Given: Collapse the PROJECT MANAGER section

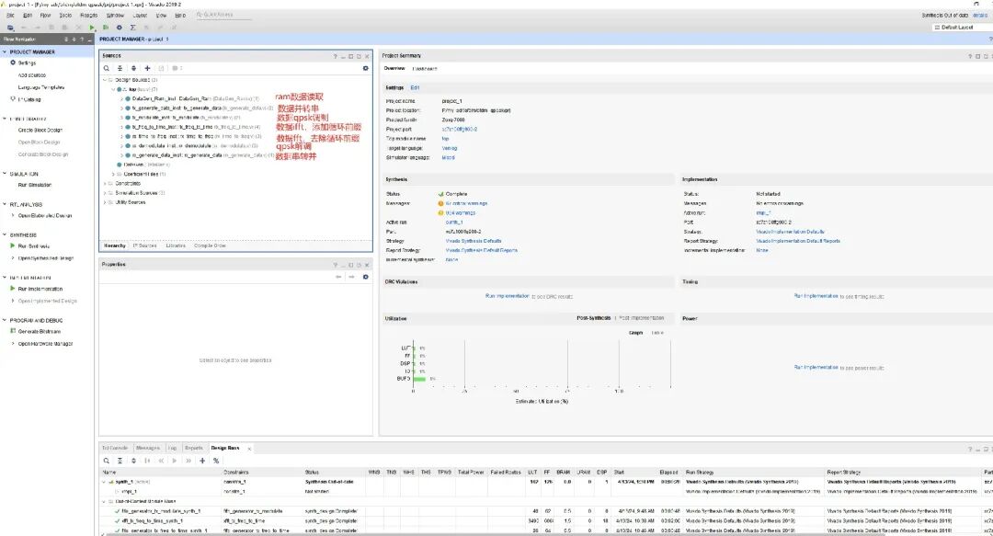Looking at the screenshot, I should coord(5,52).
